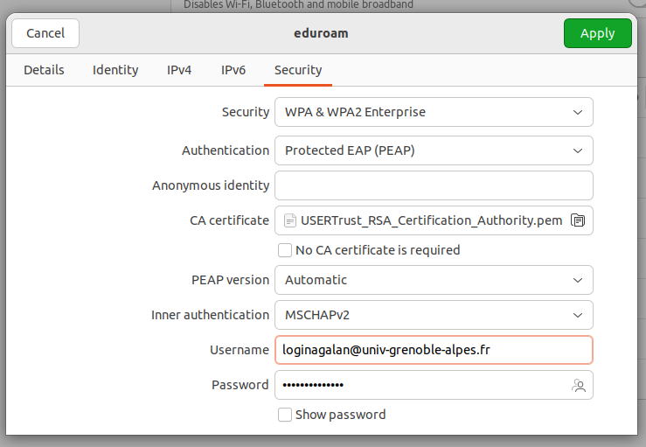This screenshot has width=646, height=447.
Task: Open the PEAP version dropdown
Action: tap(434, 280)
